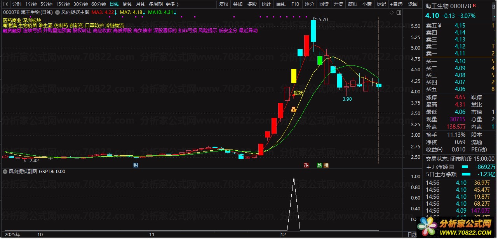Click the 5日主力净额 row
This screenshot has height=239, width=498.
click(461, 174)
